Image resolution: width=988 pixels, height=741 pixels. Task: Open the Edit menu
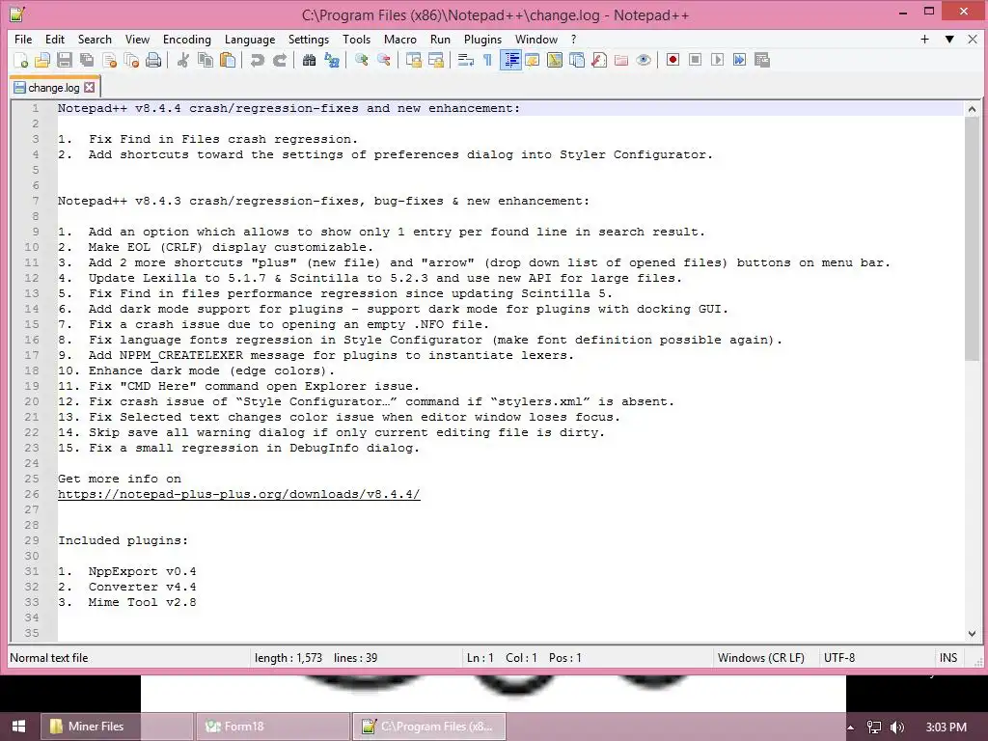click(55, 39)
